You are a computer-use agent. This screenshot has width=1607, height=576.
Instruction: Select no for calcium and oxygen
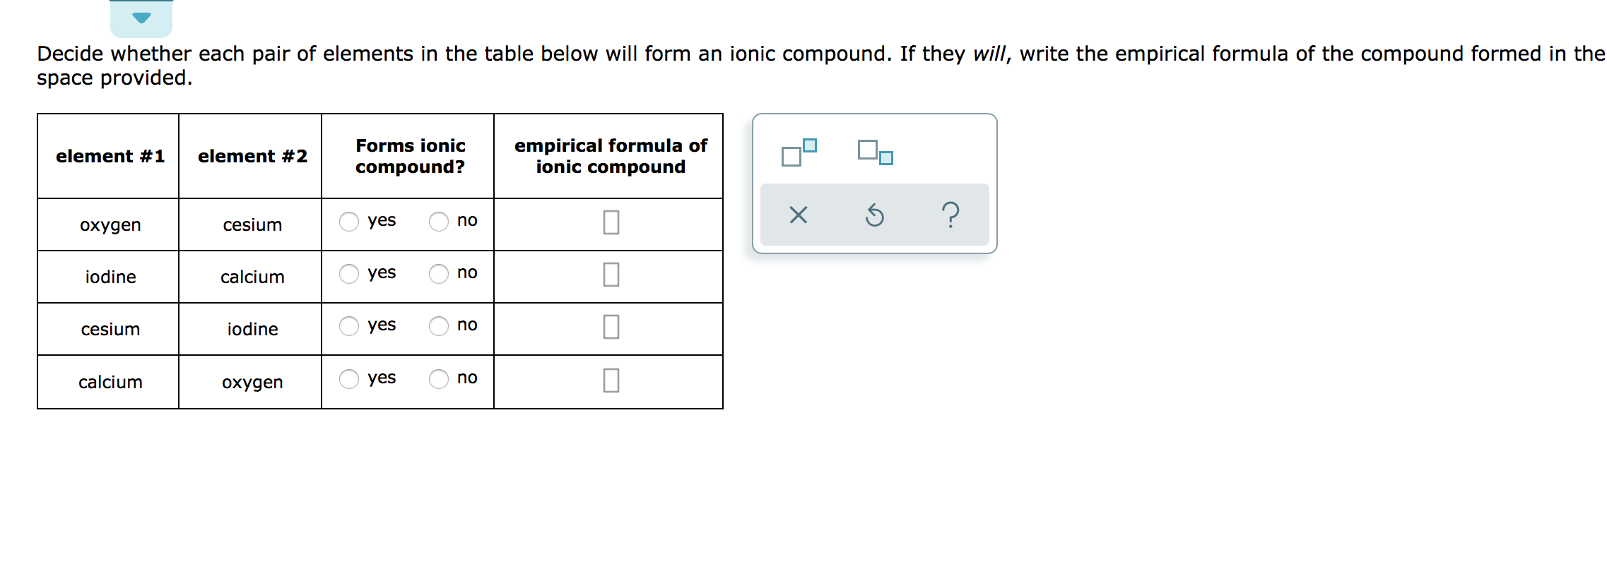tap(440, 379)
